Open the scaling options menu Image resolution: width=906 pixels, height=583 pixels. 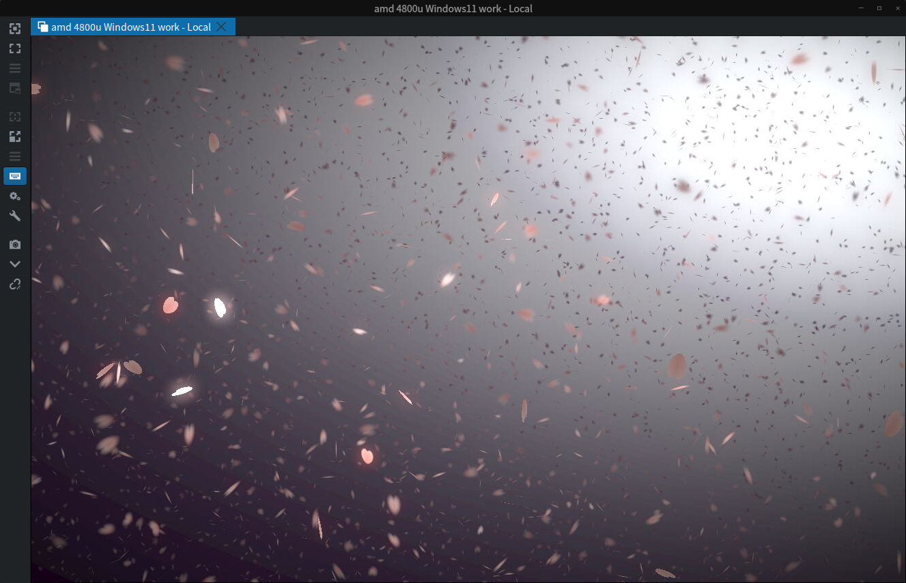15,156
